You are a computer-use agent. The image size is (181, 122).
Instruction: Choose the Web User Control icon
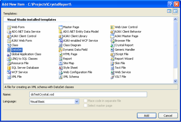(112, 27)
